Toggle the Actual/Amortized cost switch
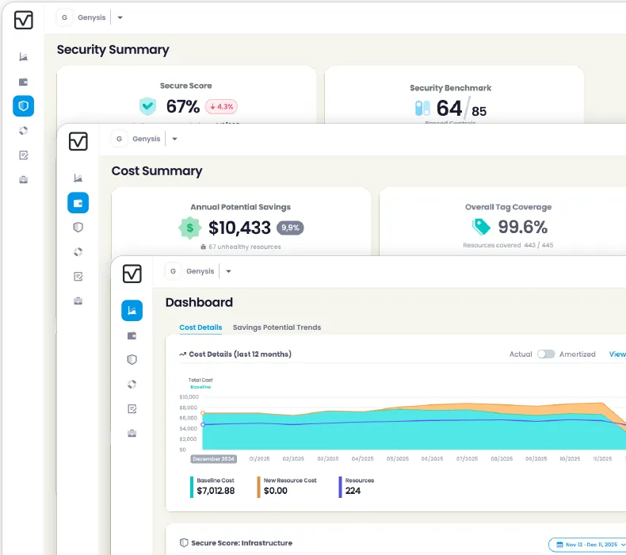This screenshot has height=555, width=626. 545,354
